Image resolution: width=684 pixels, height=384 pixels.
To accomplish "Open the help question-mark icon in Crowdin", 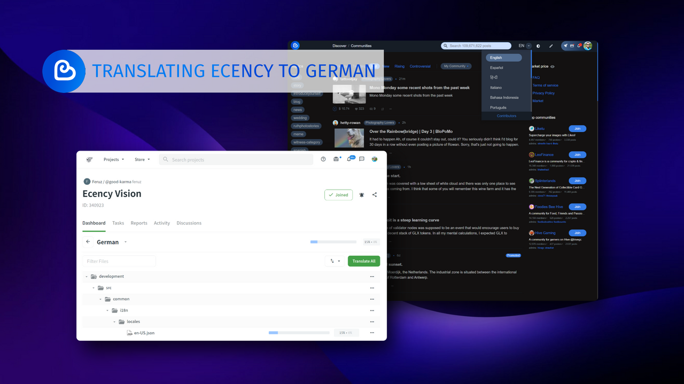I will [323, 159].
